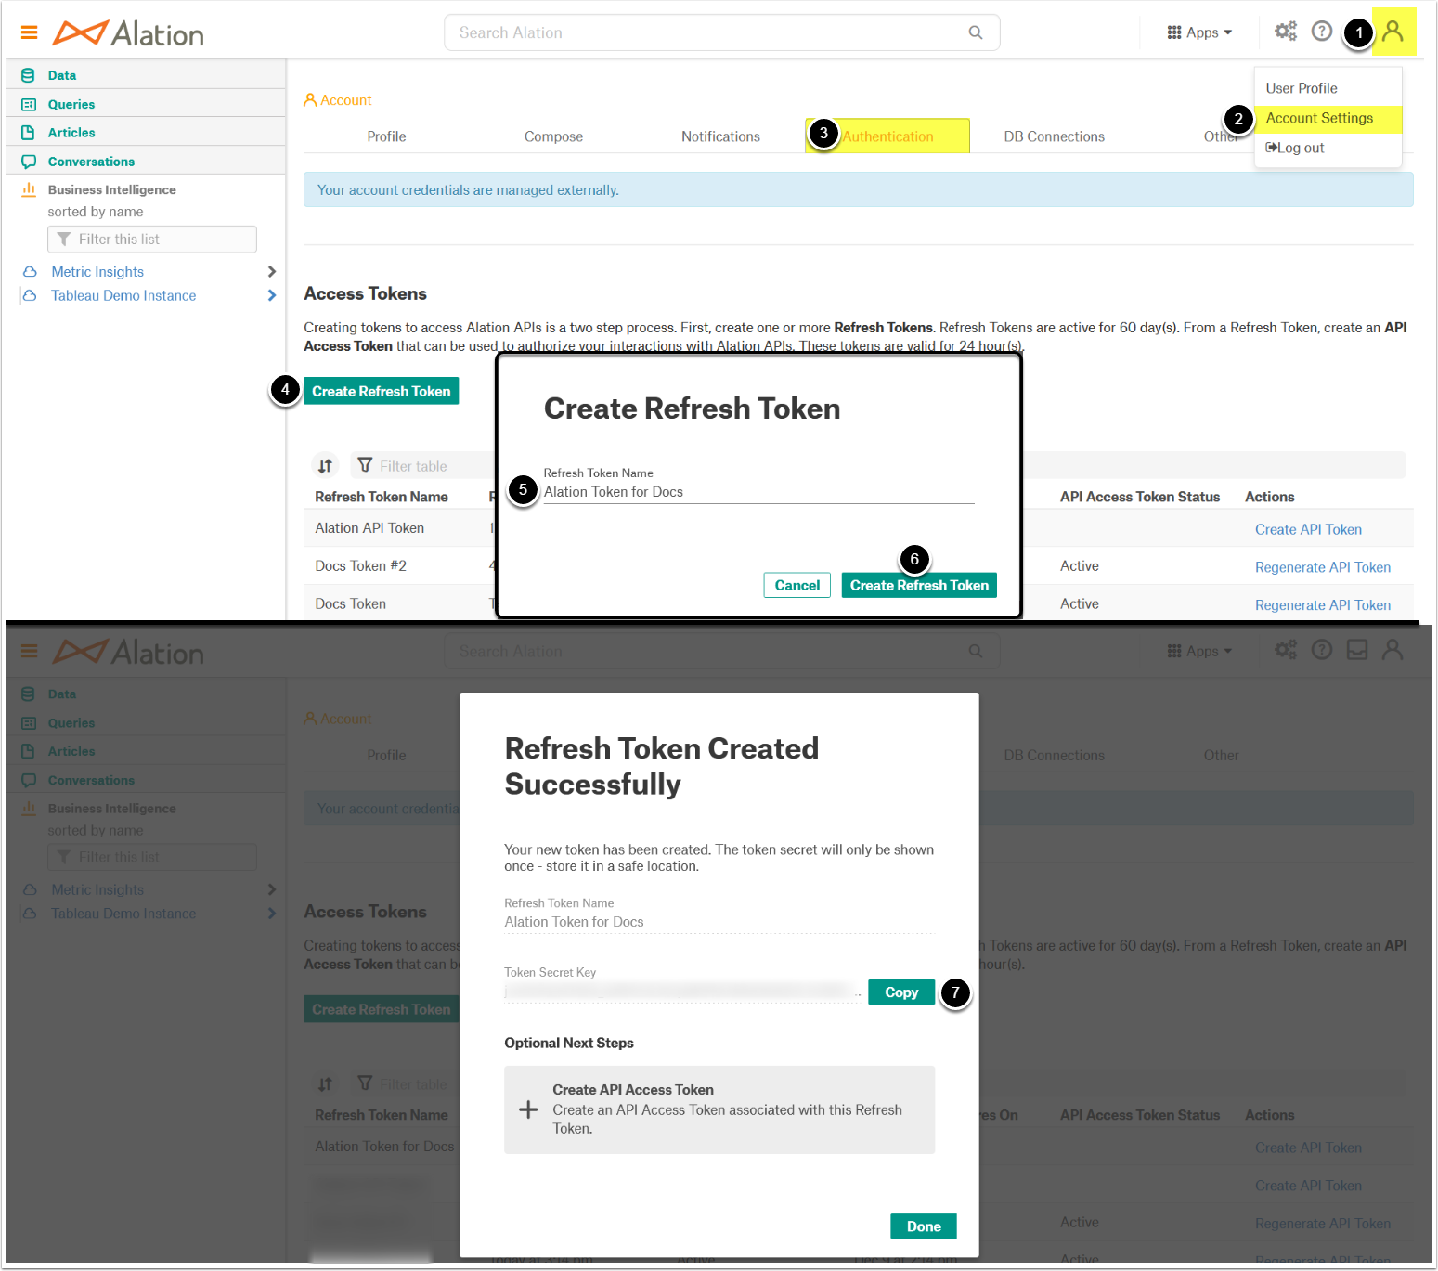Choose User Profile from the account menu

coord(1302,88)
